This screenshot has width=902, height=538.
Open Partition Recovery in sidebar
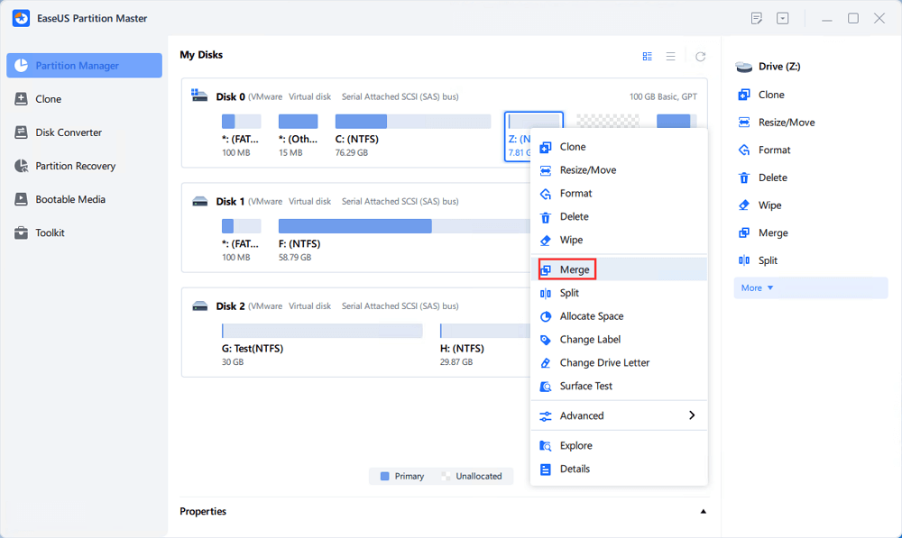pyautogui.click(x=75, y=166)
